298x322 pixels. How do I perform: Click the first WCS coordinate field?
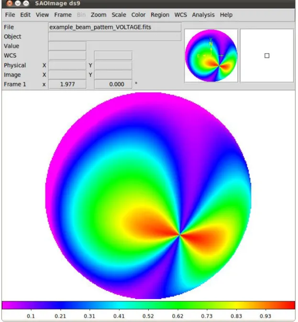[x=67, y=56]
